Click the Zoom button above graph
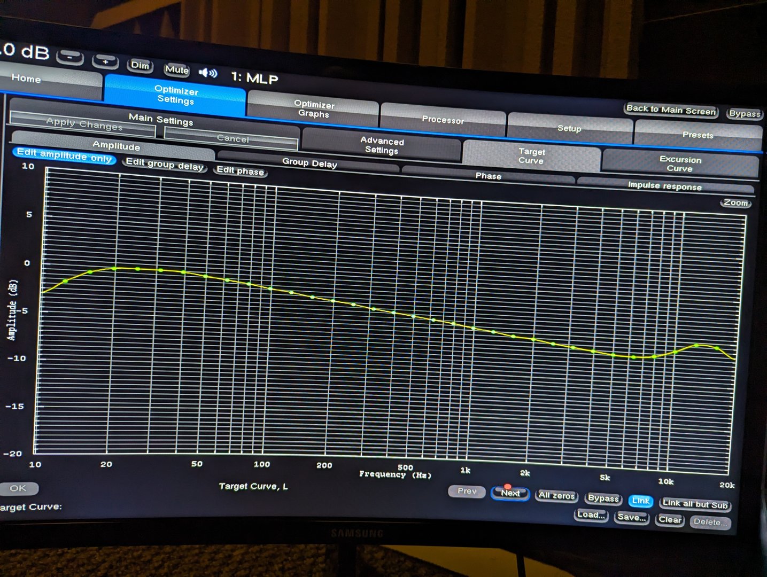The image size is (767, 577). tap(735, 203)
